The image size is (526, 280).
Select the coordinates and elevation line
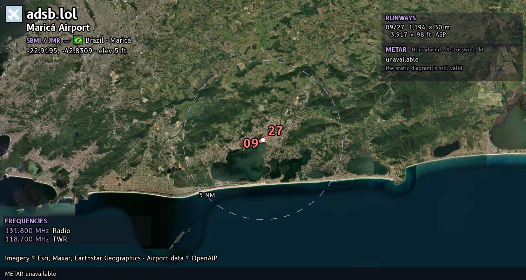(x=76, y=51)
